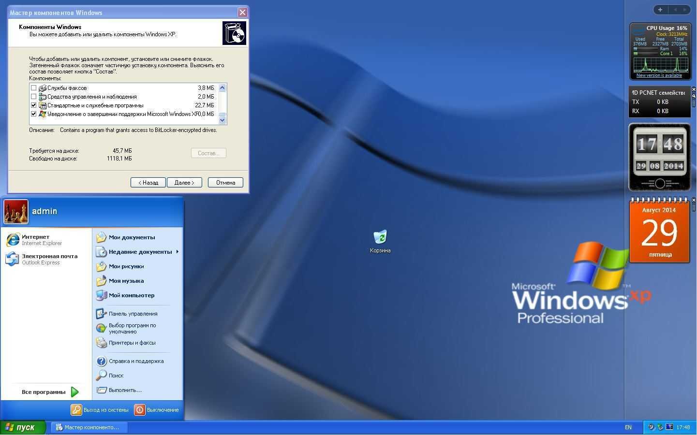Click the Моя музыка folder icon

[101, 281]
